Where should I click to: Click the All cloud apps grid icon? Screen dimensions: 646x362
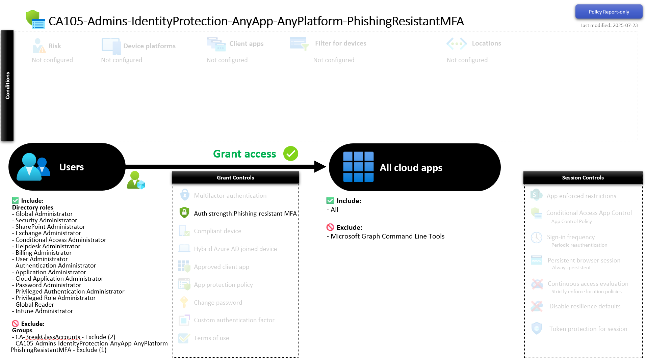(x=358, y=167)
